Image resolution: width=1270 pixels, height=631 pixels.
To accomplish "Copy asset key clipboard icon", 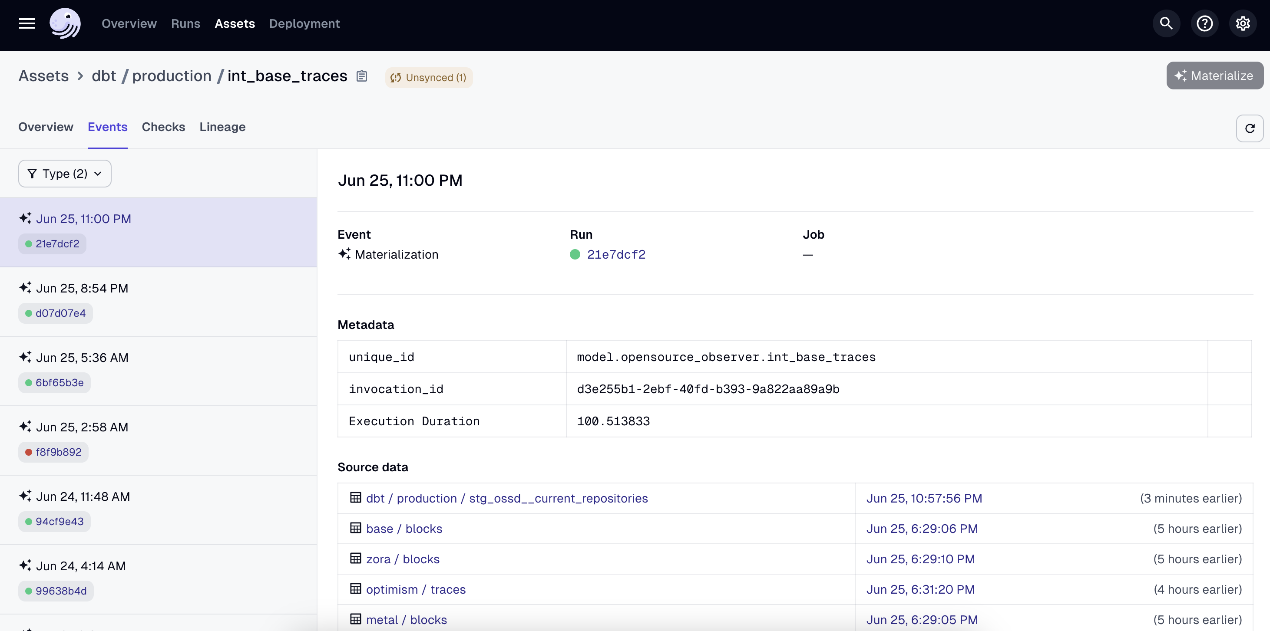I will [362, 76].
